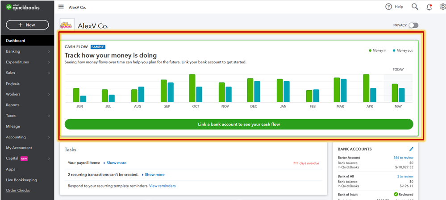Image resolution: width=446 pixels, height=200 pixels.
Task: Open Live Bookkeeping in the sidebar
Action: click(x=21, y=180)
